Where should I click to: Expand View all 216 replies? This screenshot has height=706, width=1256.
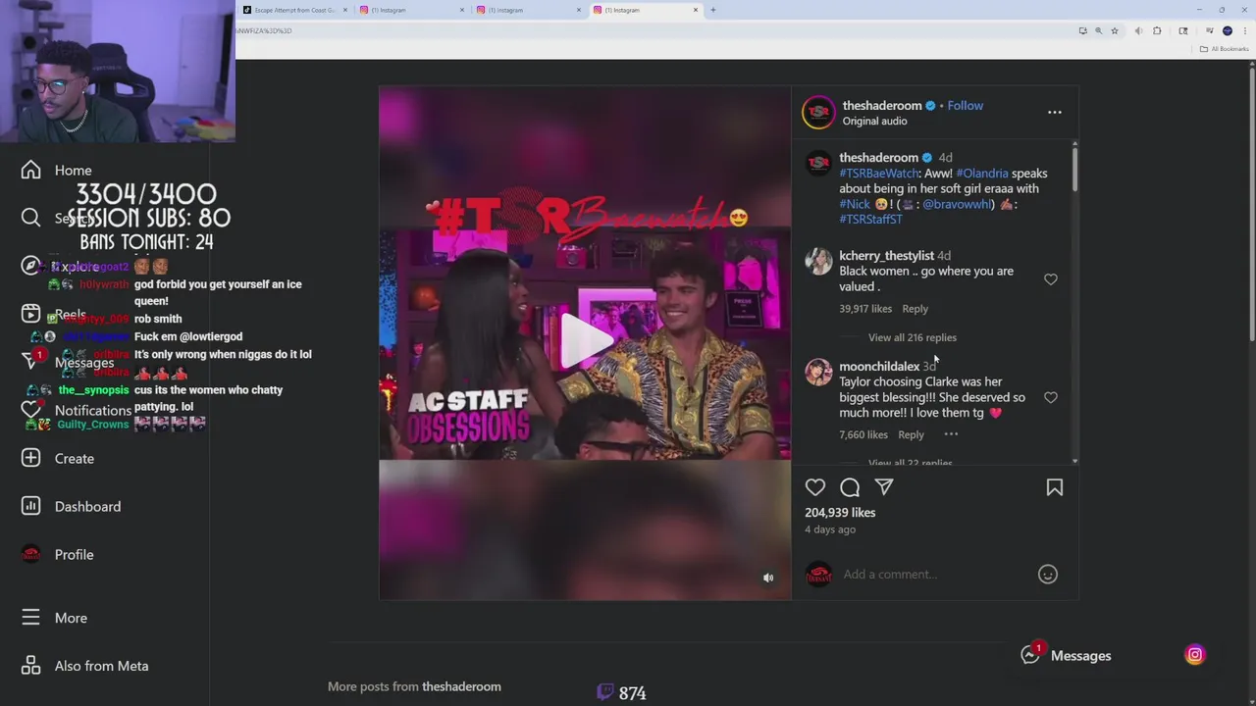[x=913, y=337]
